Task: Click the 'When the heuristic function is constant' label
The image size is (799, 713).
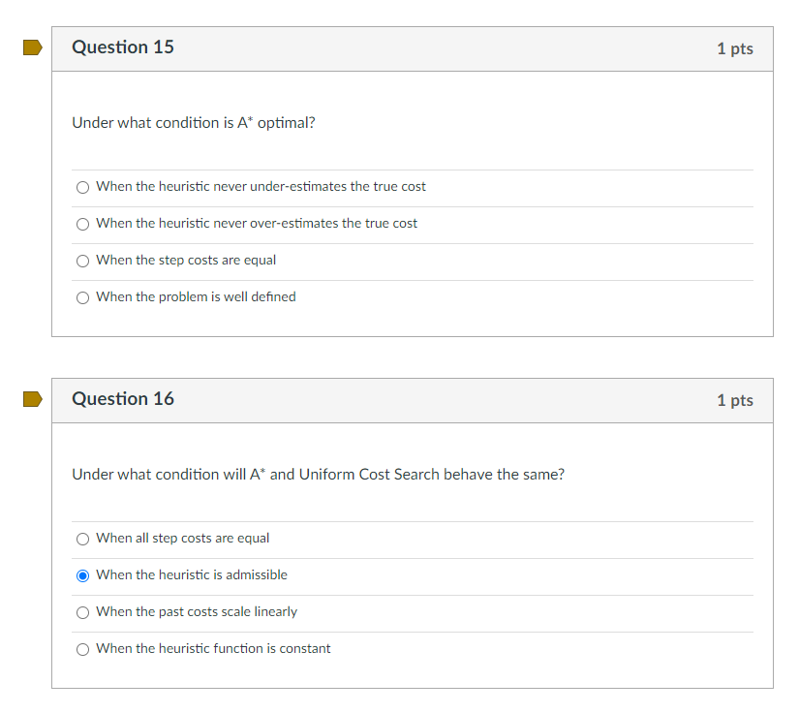Action: point(213,648)
